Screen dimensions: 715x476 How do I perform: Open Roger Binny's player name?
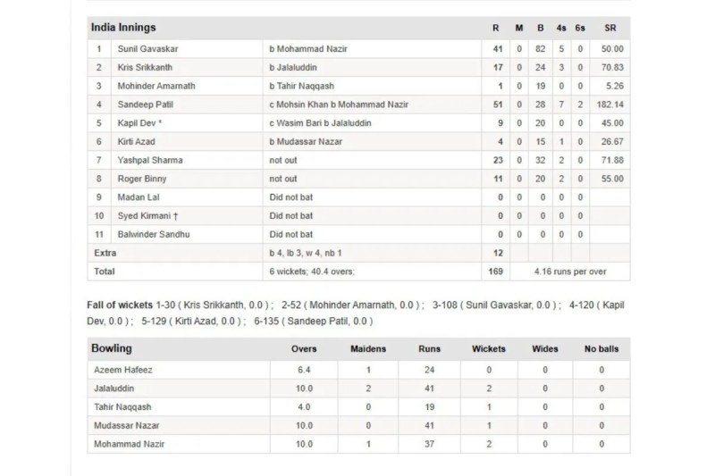[137, 179]
